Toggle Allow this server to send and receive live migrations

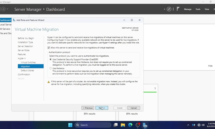pos(49,48)
